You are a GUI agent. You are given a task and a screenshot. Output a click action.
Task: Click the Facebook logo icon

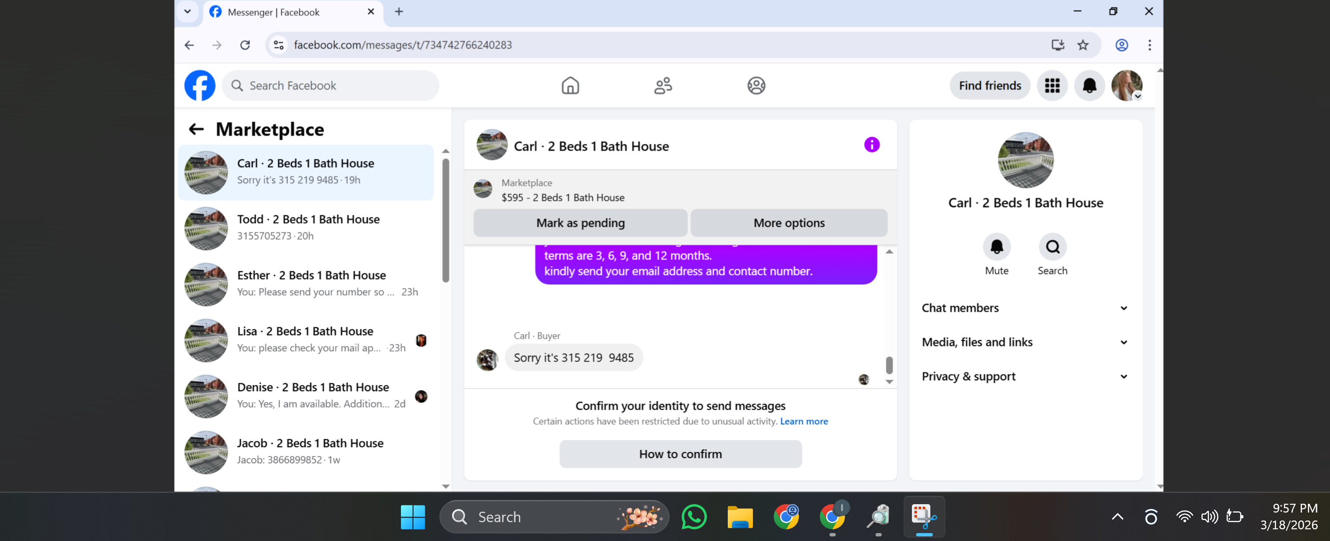[200, 85]
